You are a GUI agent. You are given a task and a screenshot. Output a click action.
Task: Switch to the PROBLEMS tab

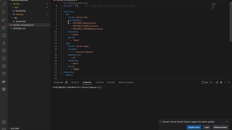(x=58, y=82)
